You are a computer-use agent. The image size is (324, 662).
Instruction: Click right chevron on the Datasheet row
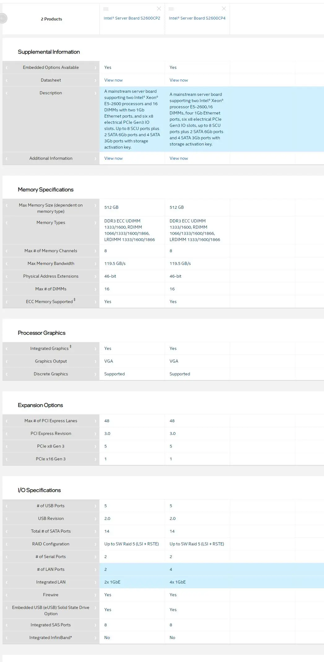(95, 80)
